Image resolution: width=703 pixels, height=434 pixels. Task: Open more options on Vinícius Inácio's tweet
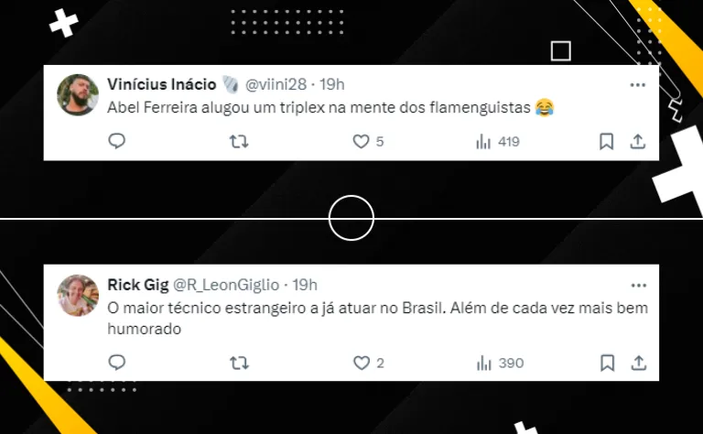pos(637,85)
